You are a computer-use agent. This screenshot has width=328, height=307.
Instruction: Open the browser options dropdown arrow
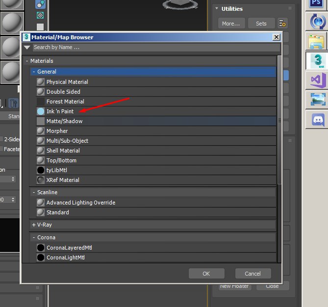point(27,48)
